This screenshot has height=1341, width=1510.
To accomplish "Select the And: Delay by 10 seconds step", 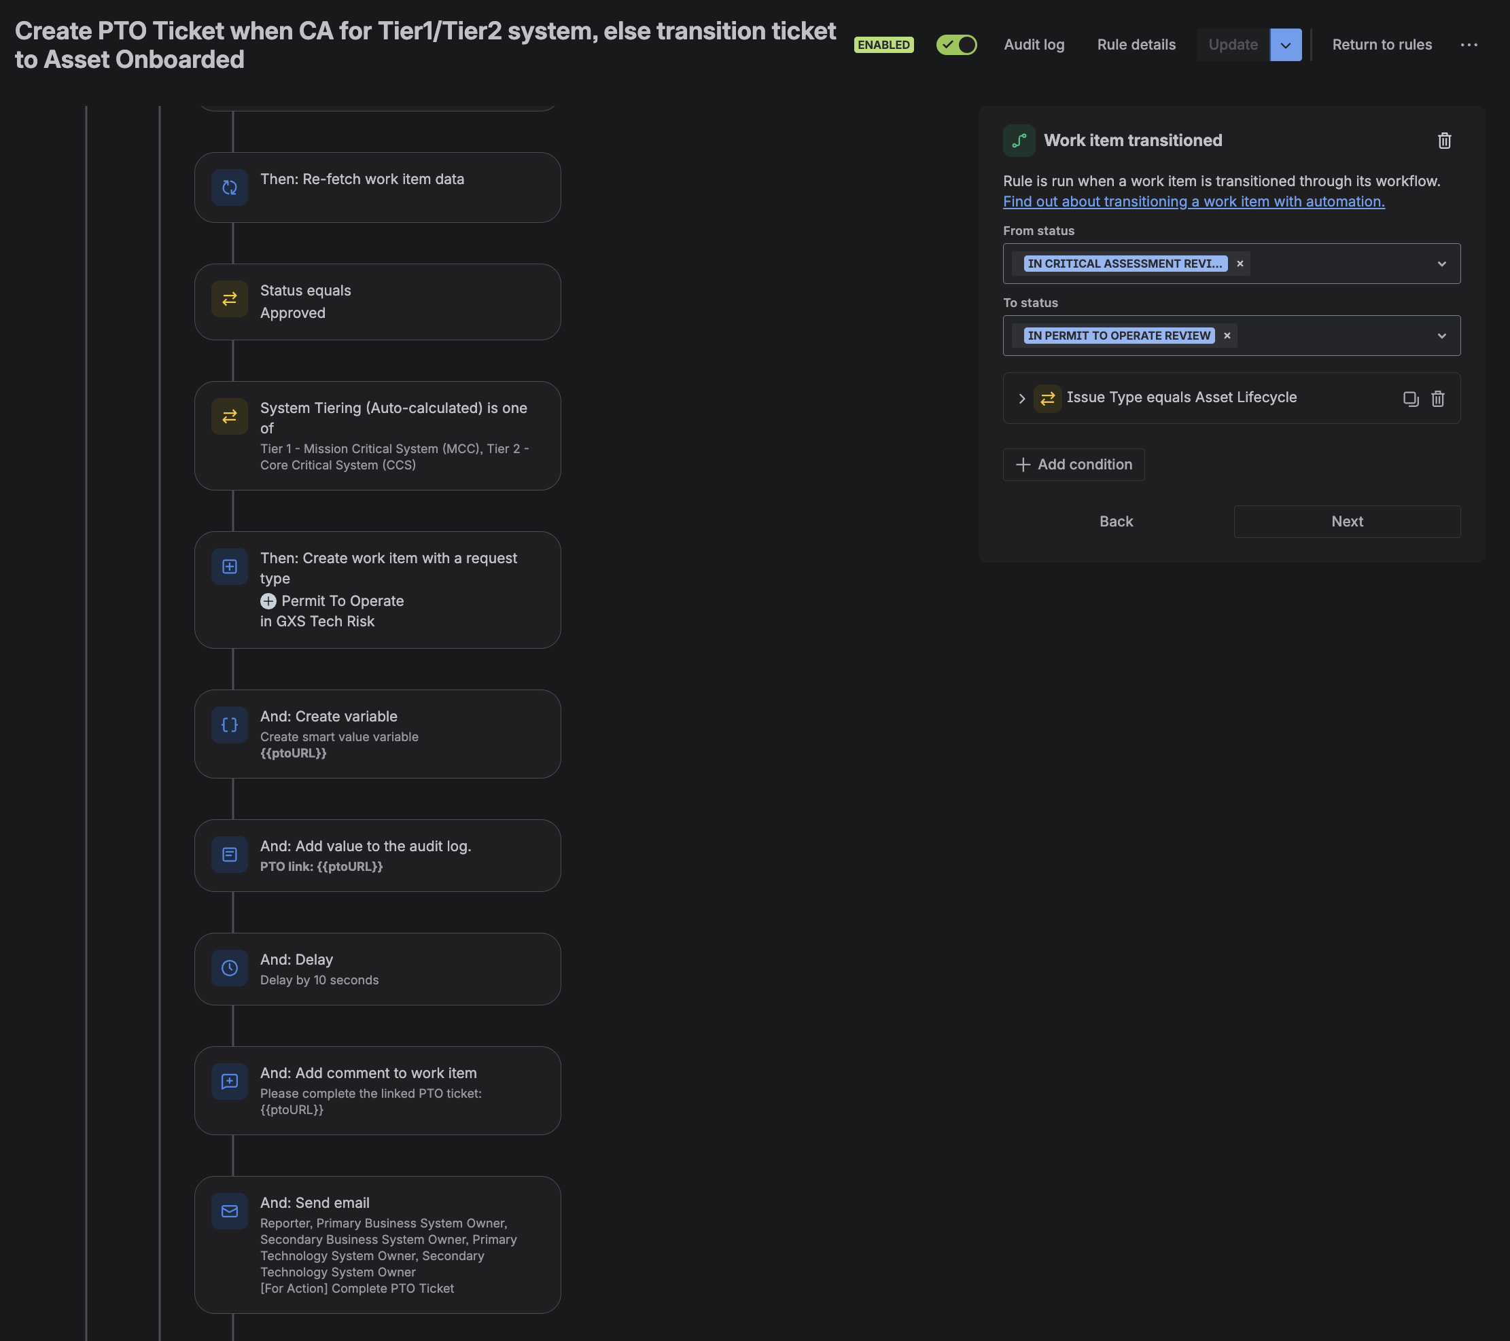I will click(x=376, y=969).
